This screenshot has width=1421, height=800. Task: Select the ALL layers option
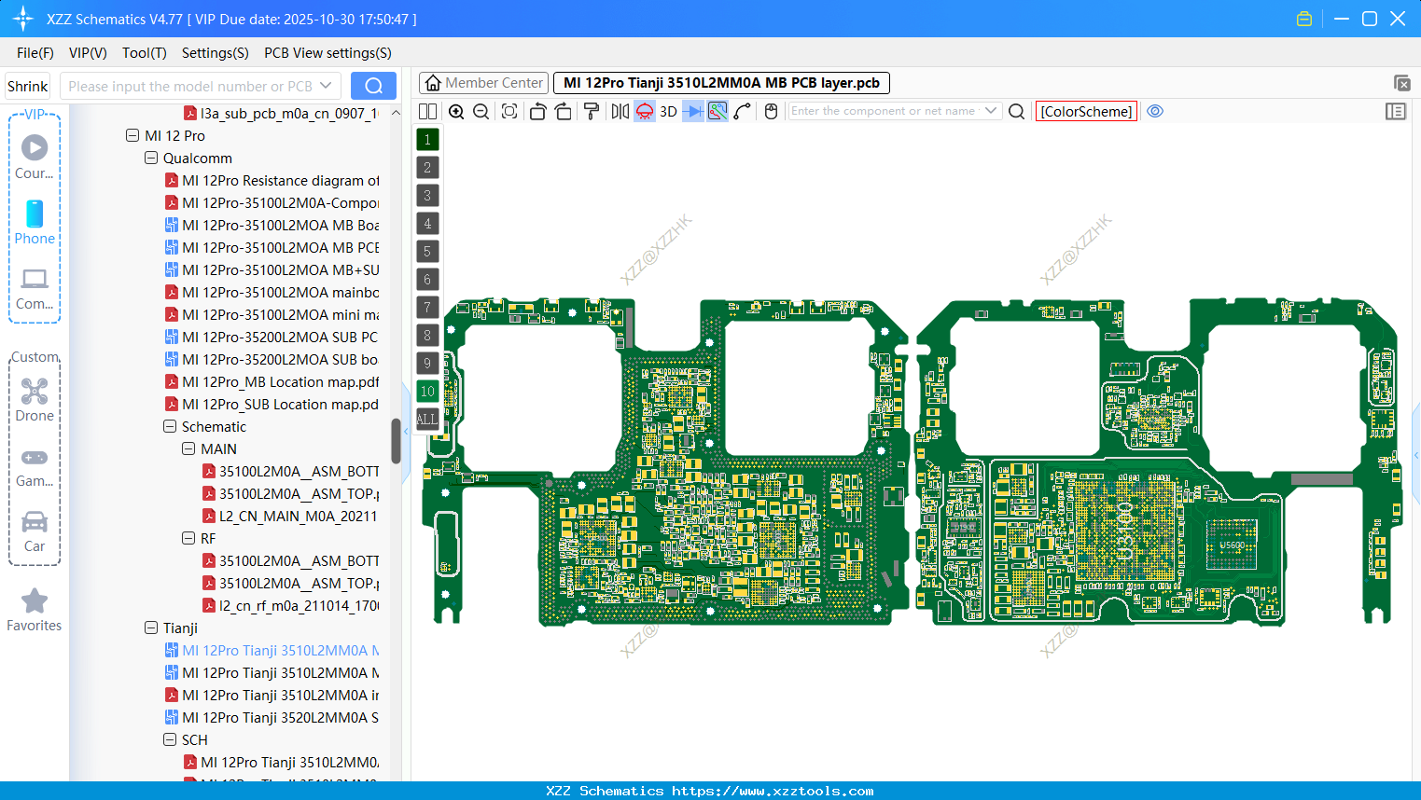coord(426,420)
